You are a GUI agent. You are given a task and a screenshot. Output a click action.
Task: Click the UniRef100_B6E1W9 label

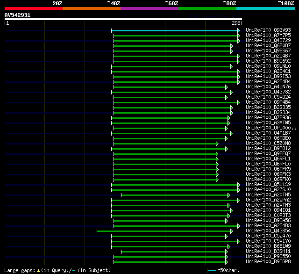268,246
